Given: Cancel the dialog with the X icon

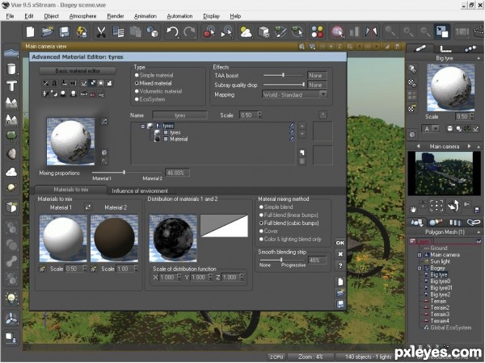Looking at the screenshot, I should click(340, 254).
